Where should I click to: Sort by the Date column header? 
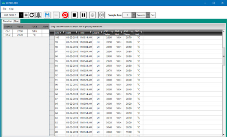click(x=69, y=33)
